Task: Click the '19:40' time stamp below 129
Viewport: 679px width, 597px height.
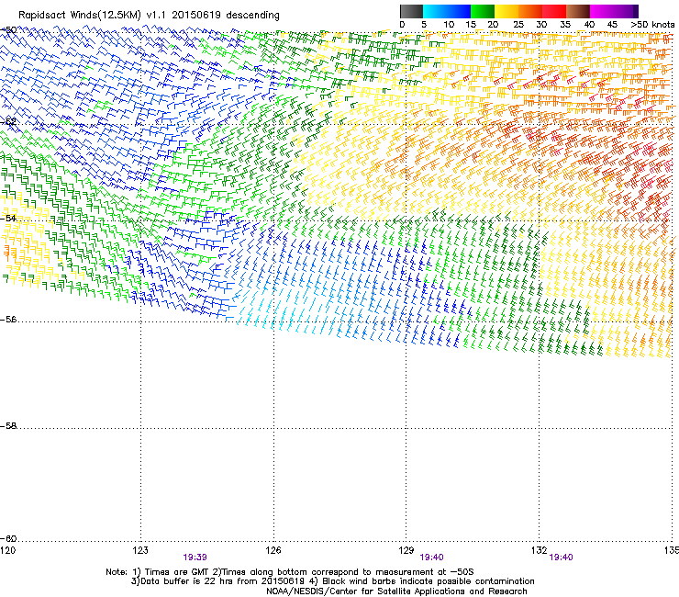Action: (432, 558)
